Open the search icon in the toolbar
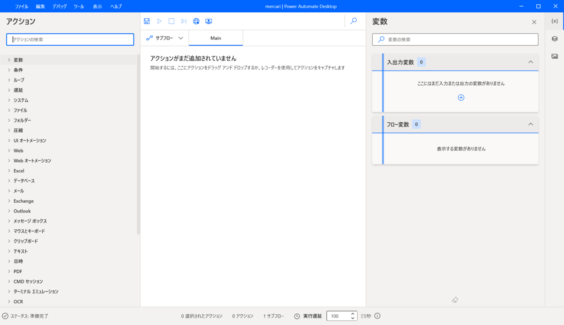The height and width of the screenshot is (325, 564). 353,21
